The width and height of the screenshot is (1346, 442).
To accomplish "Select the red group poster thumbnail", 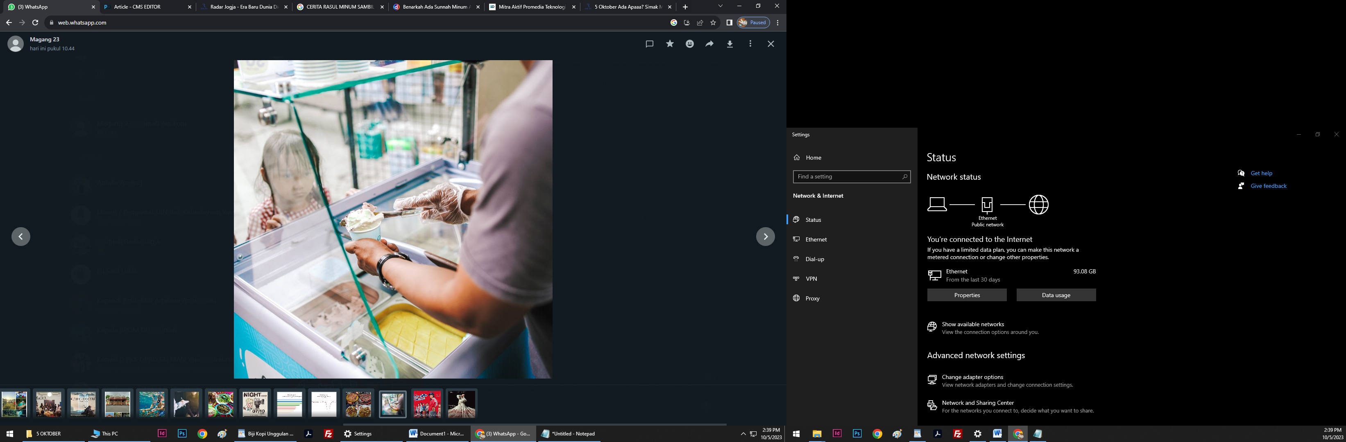I will click(x=427, y=404).
